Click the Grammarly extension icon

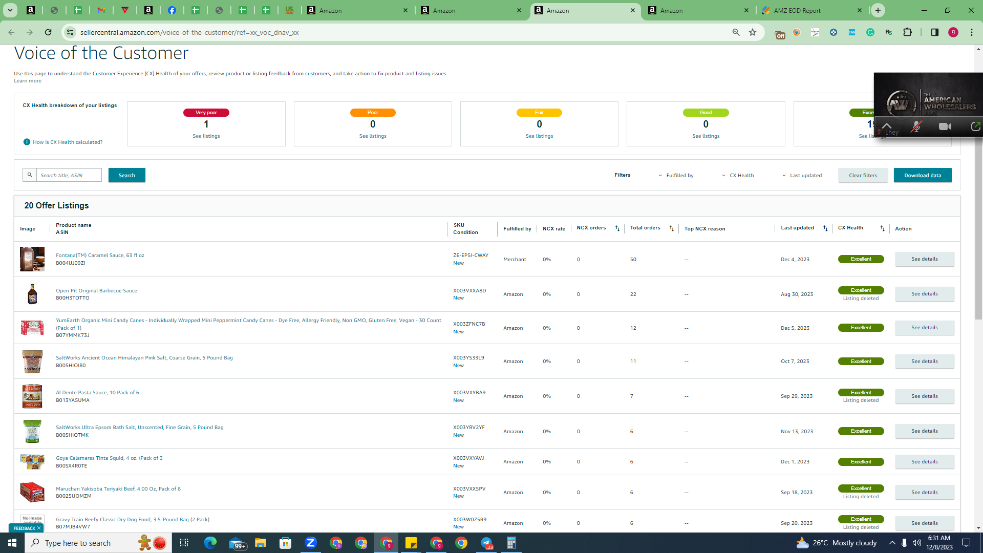click(x=870, y=32)
